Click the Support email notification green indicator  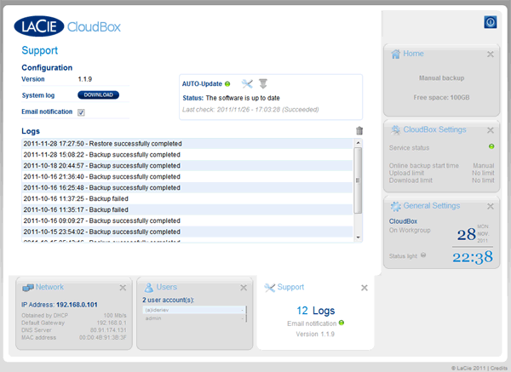[x=342, y=323]
